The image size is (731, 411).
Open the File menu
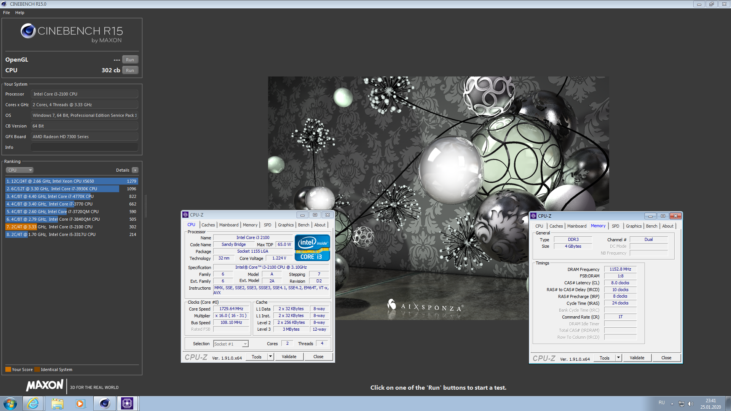[x=6, y=13]
